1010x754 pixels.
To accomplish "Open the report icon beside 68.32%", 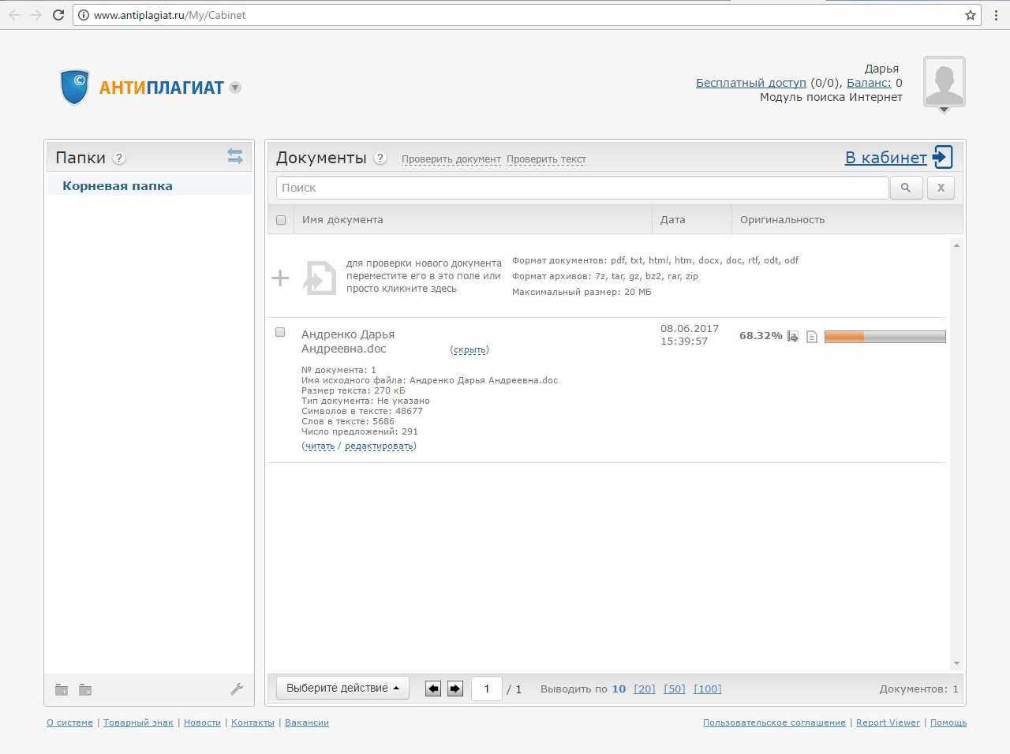I will tap(793, 337).
